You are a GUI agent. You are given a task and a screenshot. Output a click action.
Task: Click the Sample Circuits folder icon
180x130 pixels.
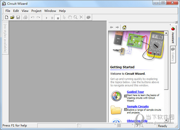[x=116, y=110]
